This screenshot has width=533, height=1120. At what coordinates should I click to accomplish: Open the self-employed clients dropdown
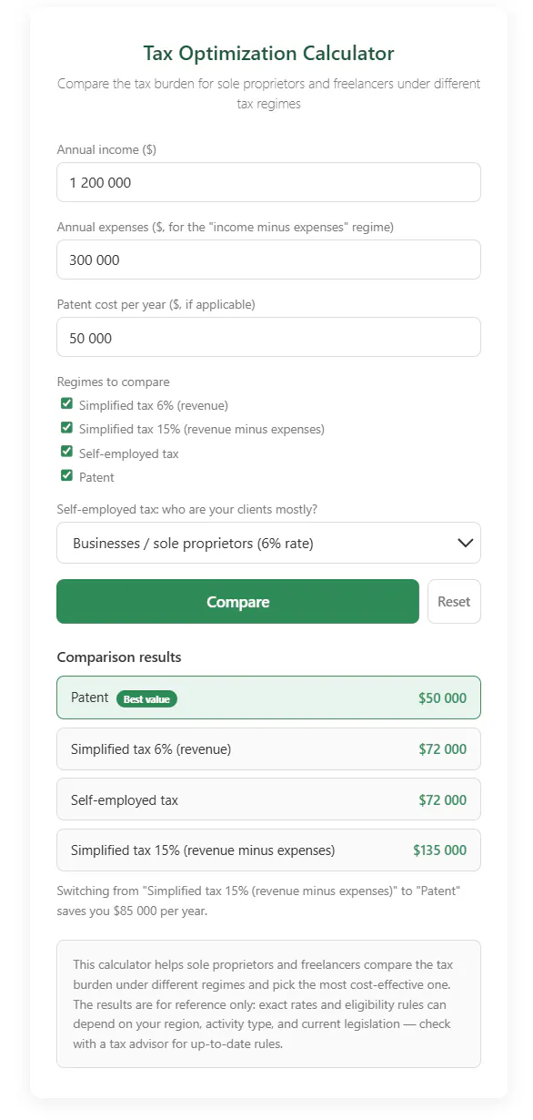click(x=268, y=543)
